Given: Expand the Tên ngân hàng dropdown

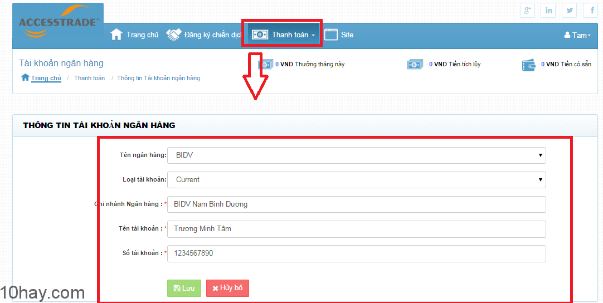Looking at the screenshot, I should [356, 155].
